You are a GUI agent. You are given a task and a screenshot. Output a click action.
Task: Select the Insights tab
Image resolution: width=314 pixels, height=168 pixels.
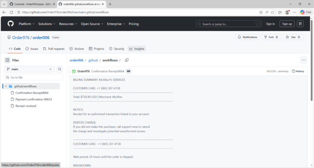tap(137, 49)
